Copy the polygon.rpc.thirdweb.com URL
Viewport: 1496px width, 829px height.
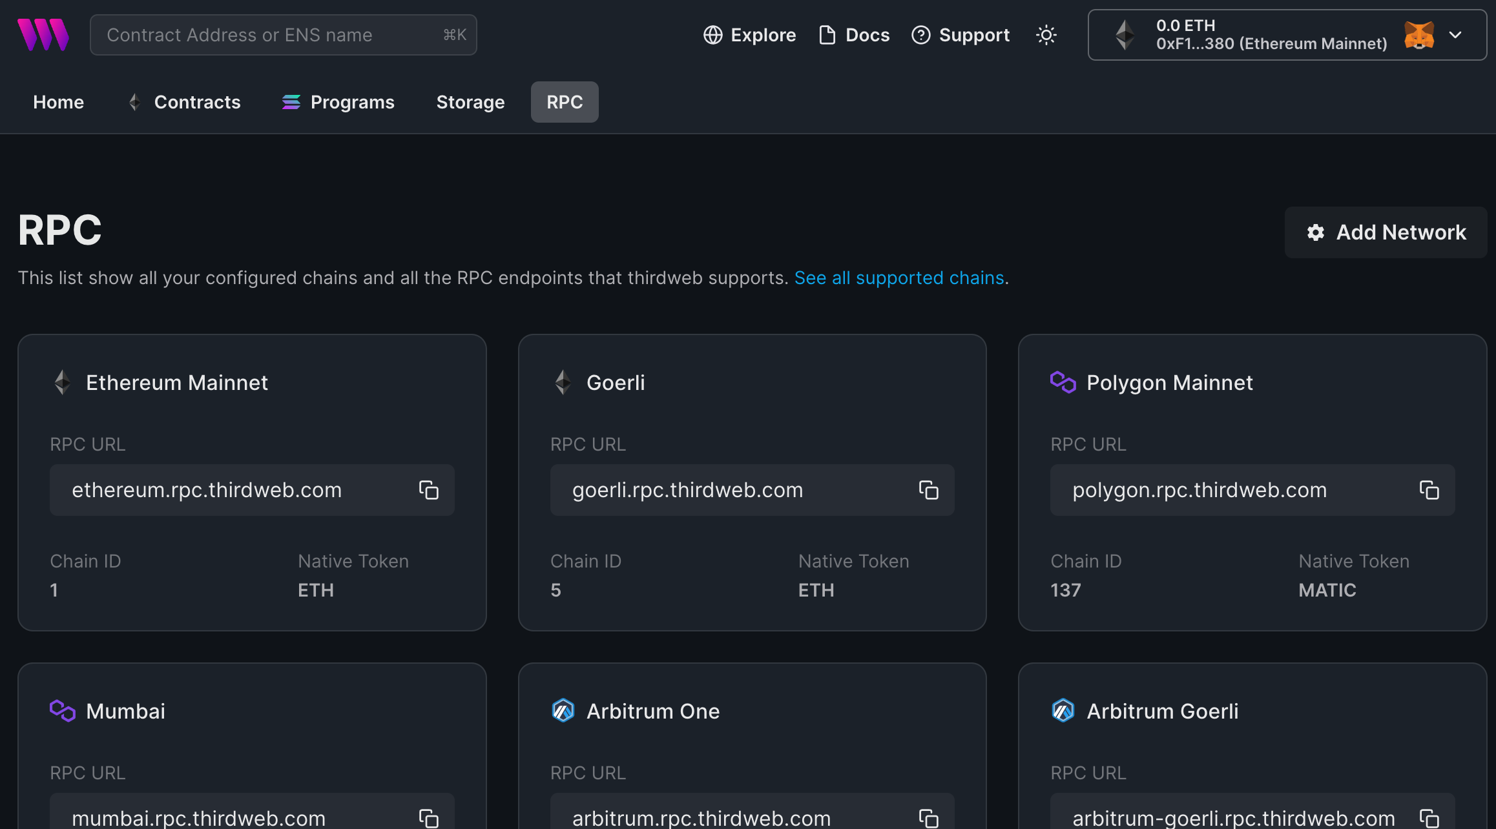[x=1428, y=490]
